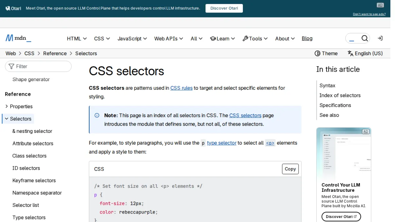The image size is (395, 222).
Task: Open the All navigation menu
Action: click(x=197, y=38)
